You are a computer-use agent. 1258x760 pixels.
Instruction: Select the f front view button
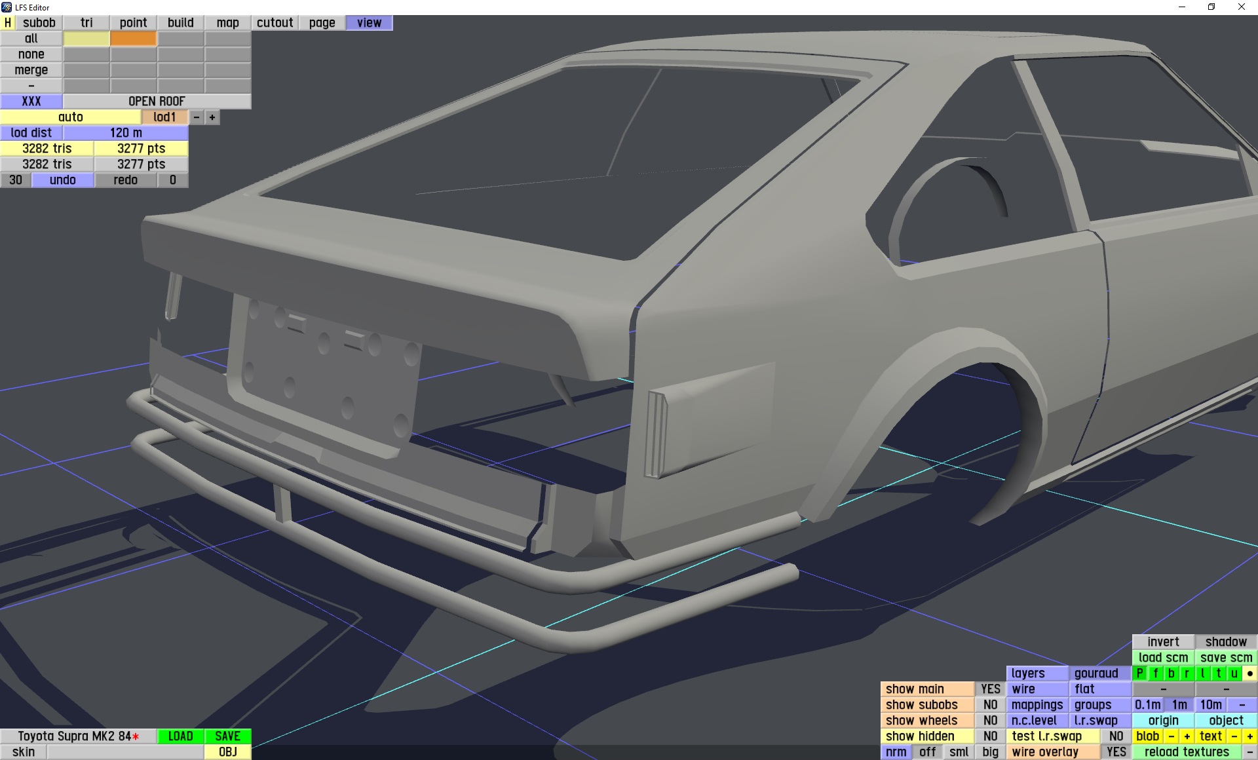[x=1156, y=674]
